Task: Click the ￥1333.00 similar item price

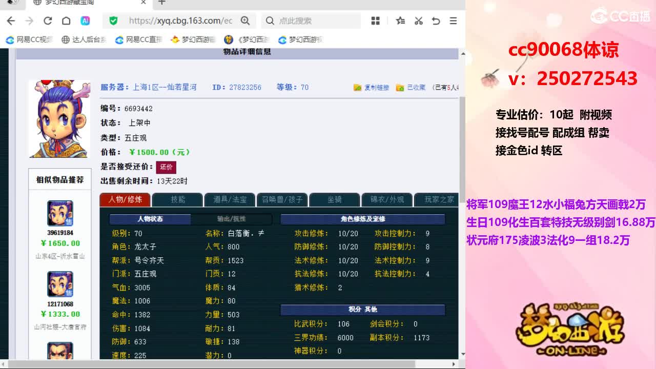Action: (60, 314)
